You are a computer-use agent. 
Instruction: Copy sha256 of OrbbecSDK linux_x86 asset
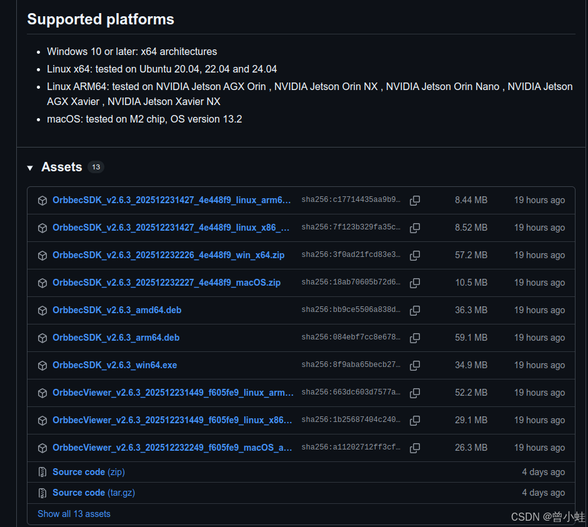click(415, 228)
